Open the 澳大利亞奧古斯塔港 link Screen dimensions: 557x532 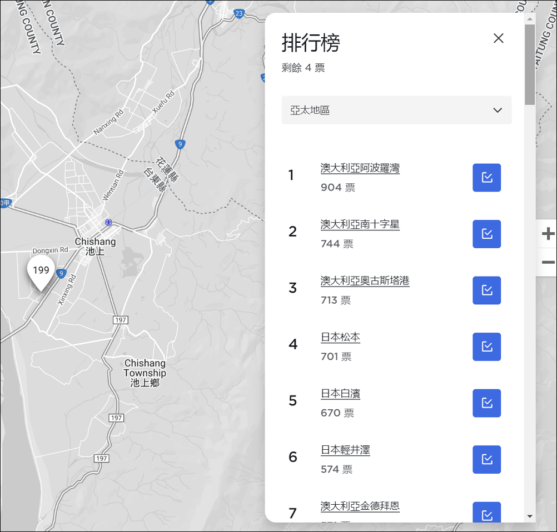click(365, 281)
